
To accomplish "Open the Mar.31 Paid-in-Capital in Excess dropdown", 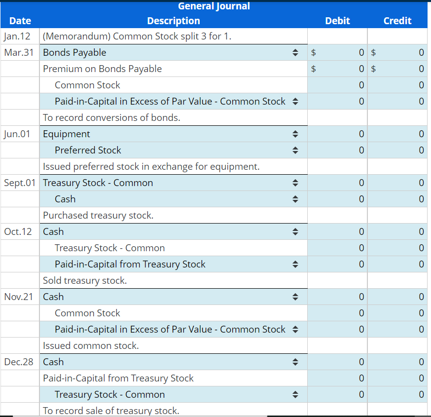I will [174, 101].
